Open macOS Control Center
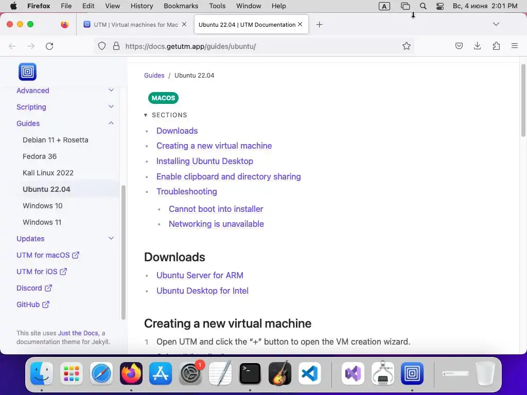 pos(440,6)
